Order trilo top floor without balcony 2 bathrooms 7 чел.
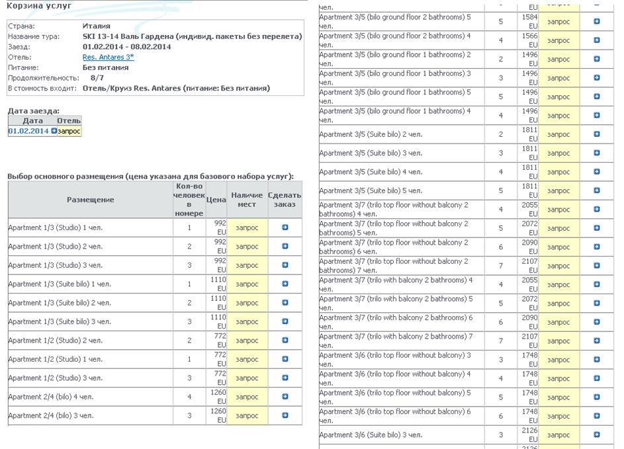The width and height of the screenshot is (624, 449). point(597,266)
